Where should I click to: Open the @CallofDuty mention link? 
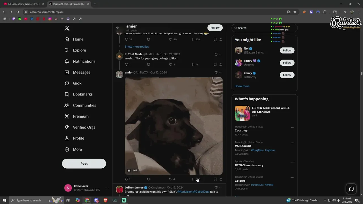click(x=201, y=192)
